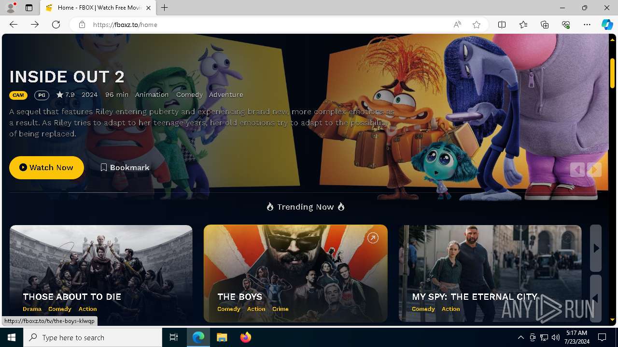The width and height of the screenshot is (618, 347).
Task: Open Task View on taskbar
Action: (174, 337)
